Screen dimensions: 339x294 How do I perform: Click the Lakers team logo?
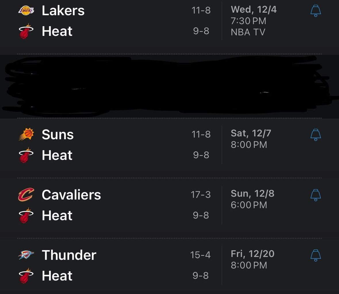coord(26,11)
